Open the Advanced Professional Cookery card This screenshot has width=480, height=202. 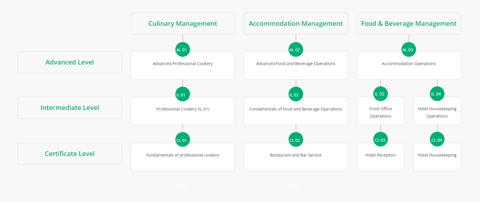pos(183,67)
